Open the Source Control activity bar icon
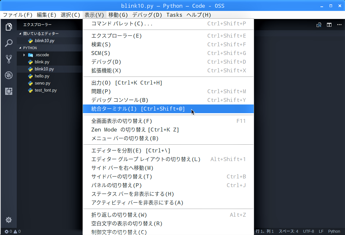 (x=9, y=59)
